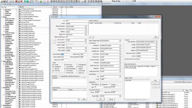192x108 pixels.
Task: Click the Name input field
Action: coord(76,23)
